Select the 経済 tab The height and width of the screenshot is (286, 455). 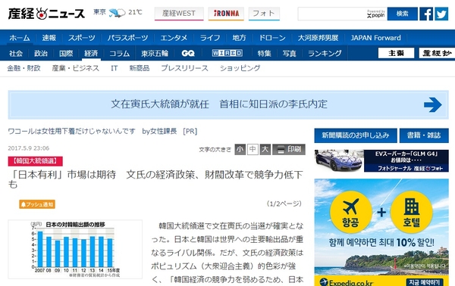(91, 53)
